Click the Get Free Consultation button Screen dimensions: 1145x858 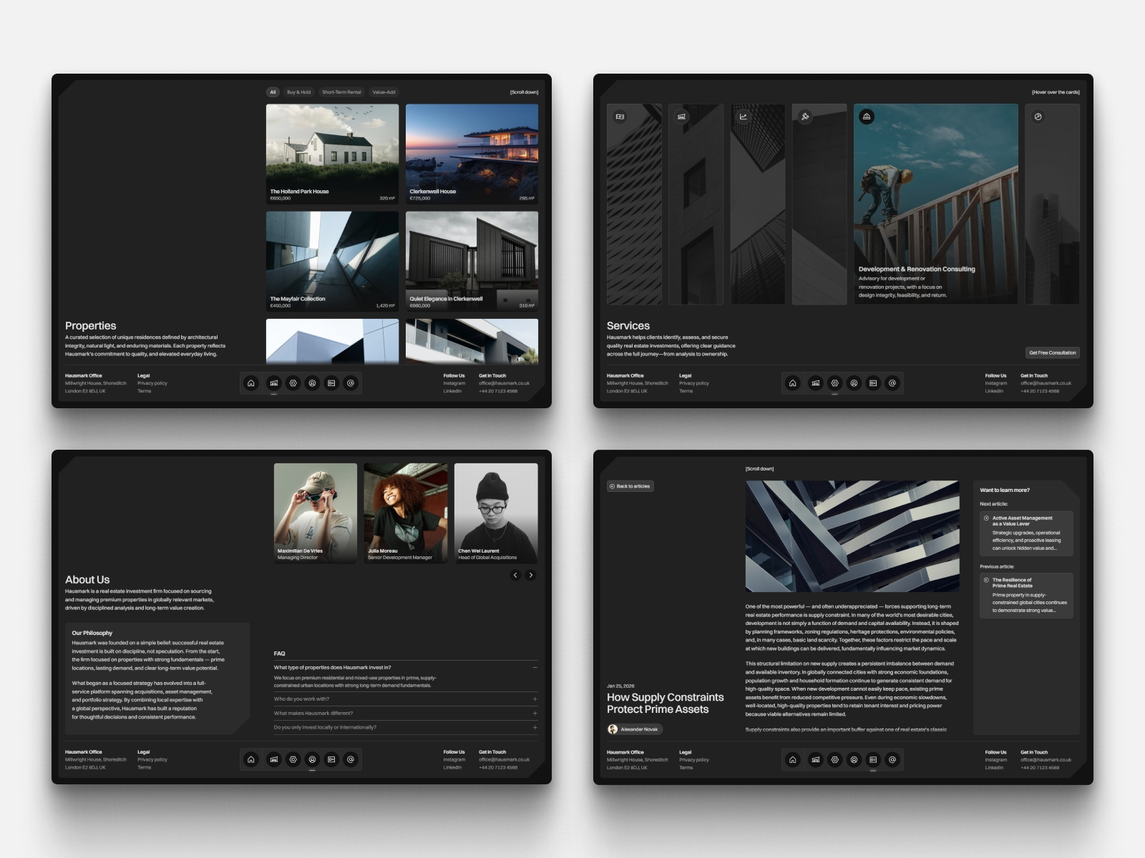tap(1052, 352)
